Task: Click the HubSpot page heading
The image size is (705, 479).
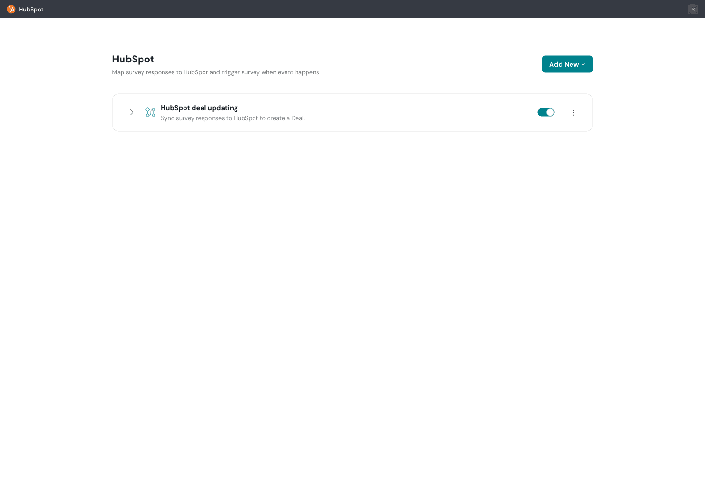Action: tap(133, 59)
